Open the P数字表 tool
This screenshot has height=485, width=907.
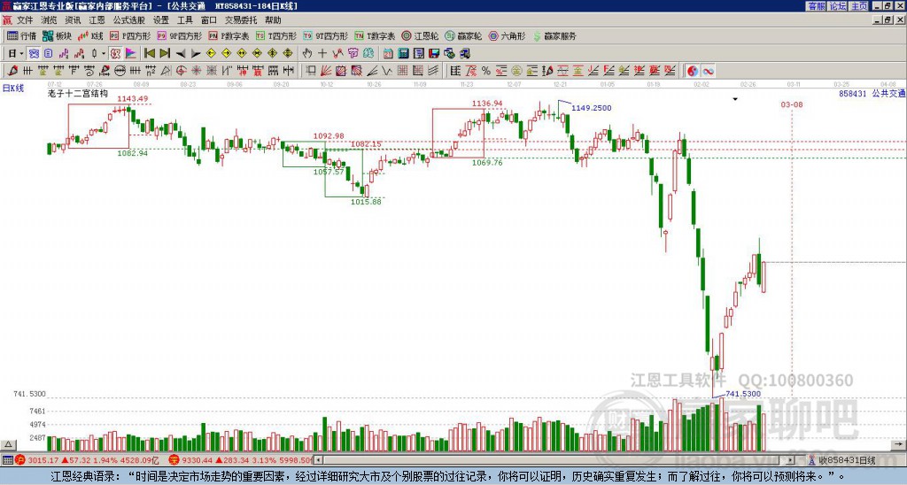(229, 35)
